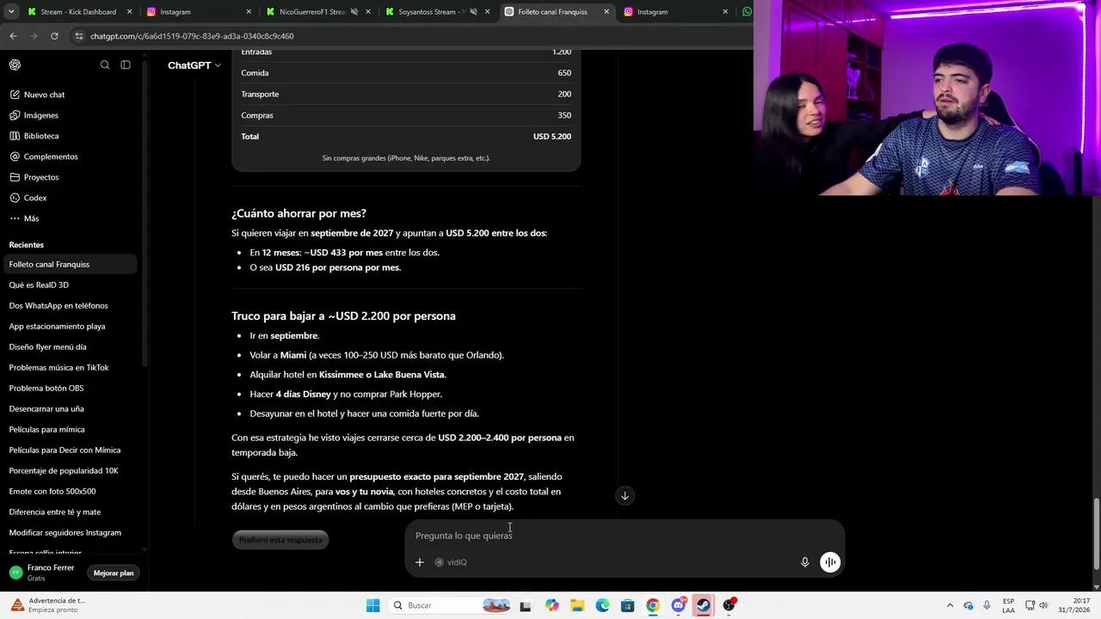Open the ChatGPT model selector dropdown
This screenshot has height=619, width=1101.
tap(194, 65)
